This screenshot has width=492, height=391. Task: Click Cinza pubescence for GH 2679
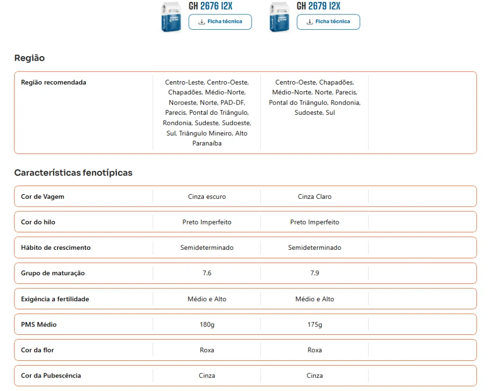[x=315, y=376]
